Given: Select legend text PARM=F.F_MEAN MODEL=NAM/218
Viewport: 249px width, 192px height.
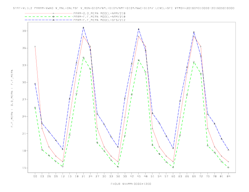Looking at the screenshot, I should click(x=99, y=17).
